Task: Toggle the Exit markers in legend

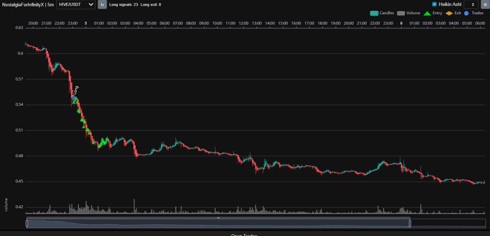Action: click(x=453, y=13)
